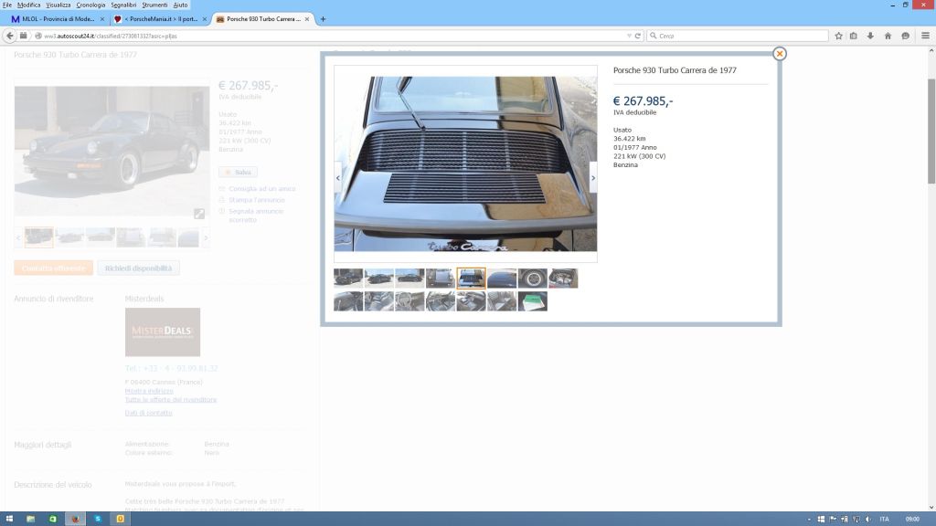Select the Firefox taskbar button
936x526 pixels.
75,519
